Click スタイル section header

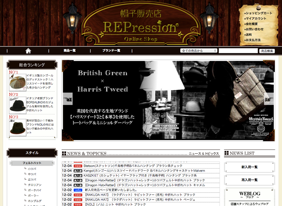[32, 153]
